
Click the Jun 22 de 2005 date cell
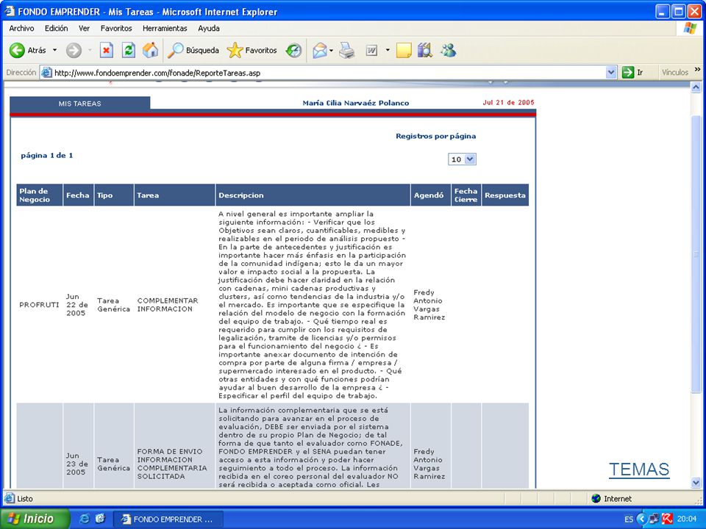[77, 305]
